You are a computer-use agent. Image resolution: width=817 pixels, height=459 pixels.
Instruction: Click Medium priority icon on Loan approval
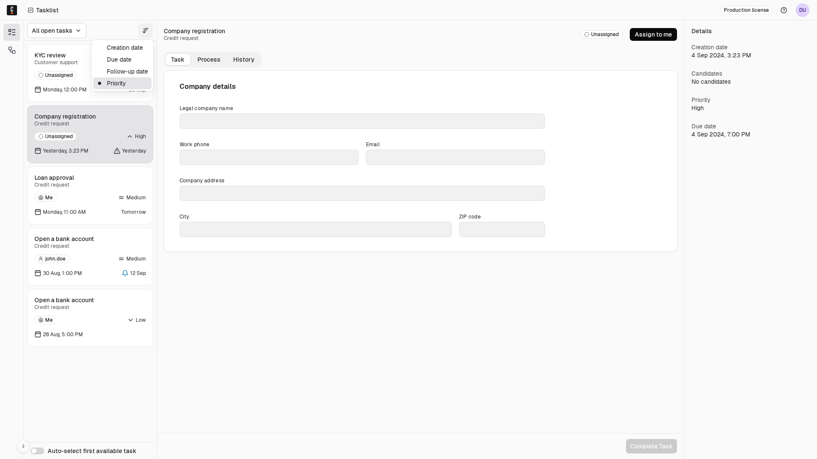(x=121, y=198)
